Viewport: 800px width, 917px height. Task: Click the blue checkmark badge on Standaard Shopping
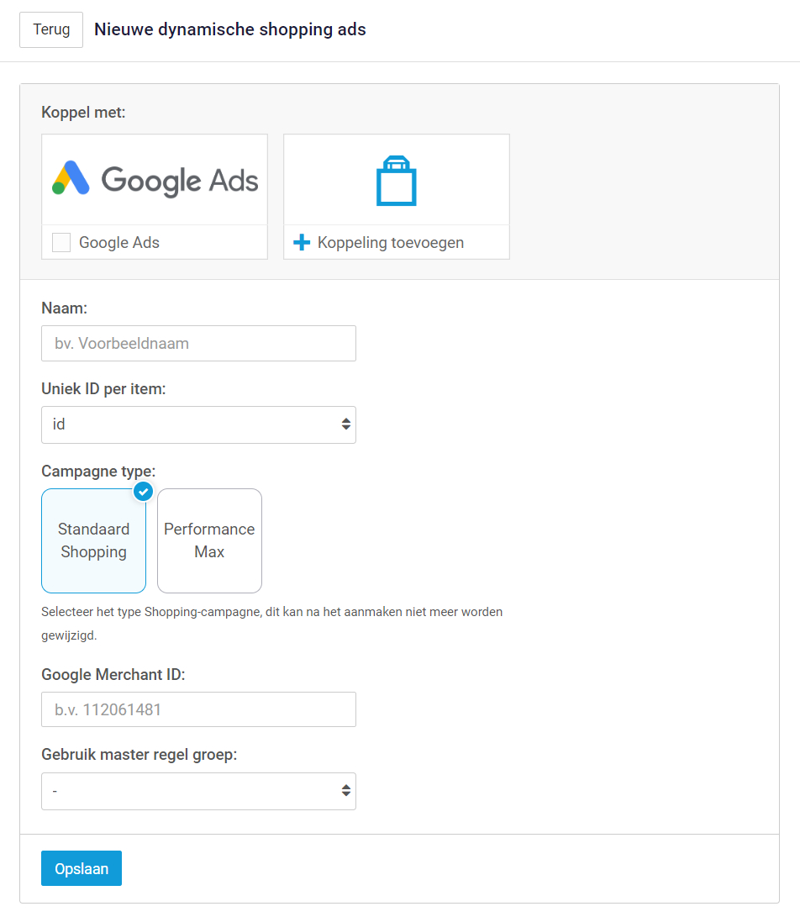pos(144,491)
